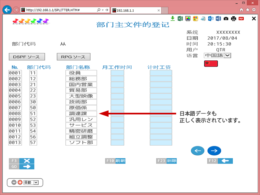Open the 中国語 language dropdown
The image size is (260, 195).
[x=217, y=55]
